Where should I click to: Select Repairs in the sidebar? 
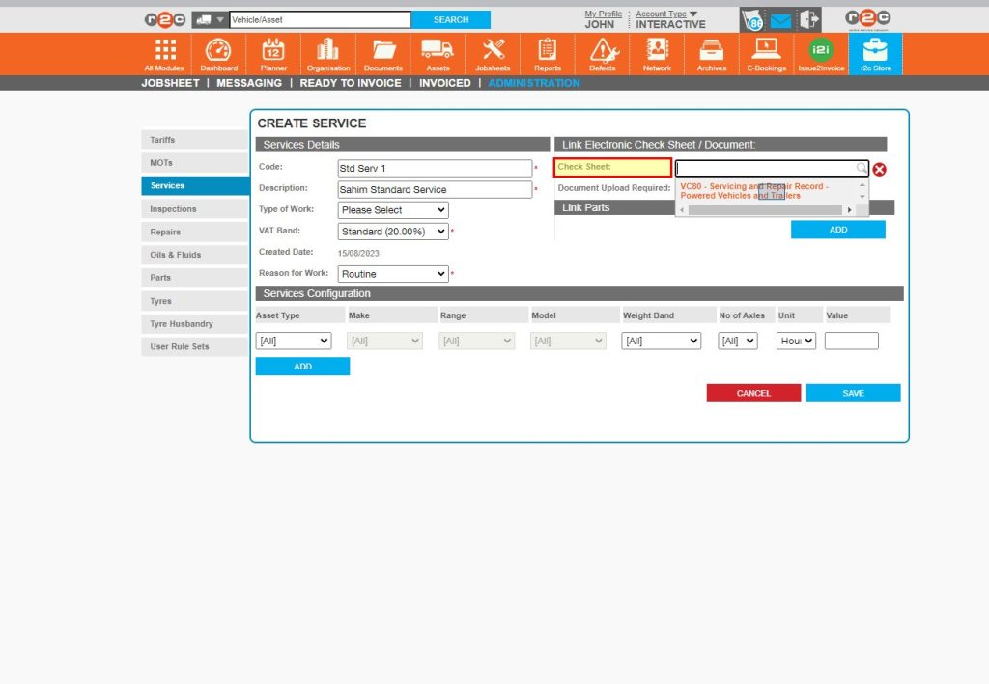(195, 232)
